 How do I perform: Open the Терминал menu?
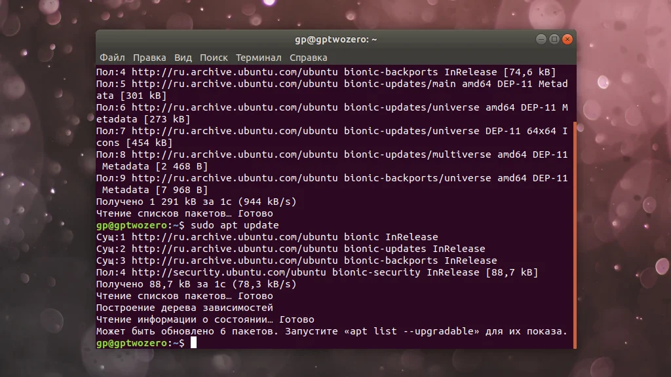pos(258,58)
